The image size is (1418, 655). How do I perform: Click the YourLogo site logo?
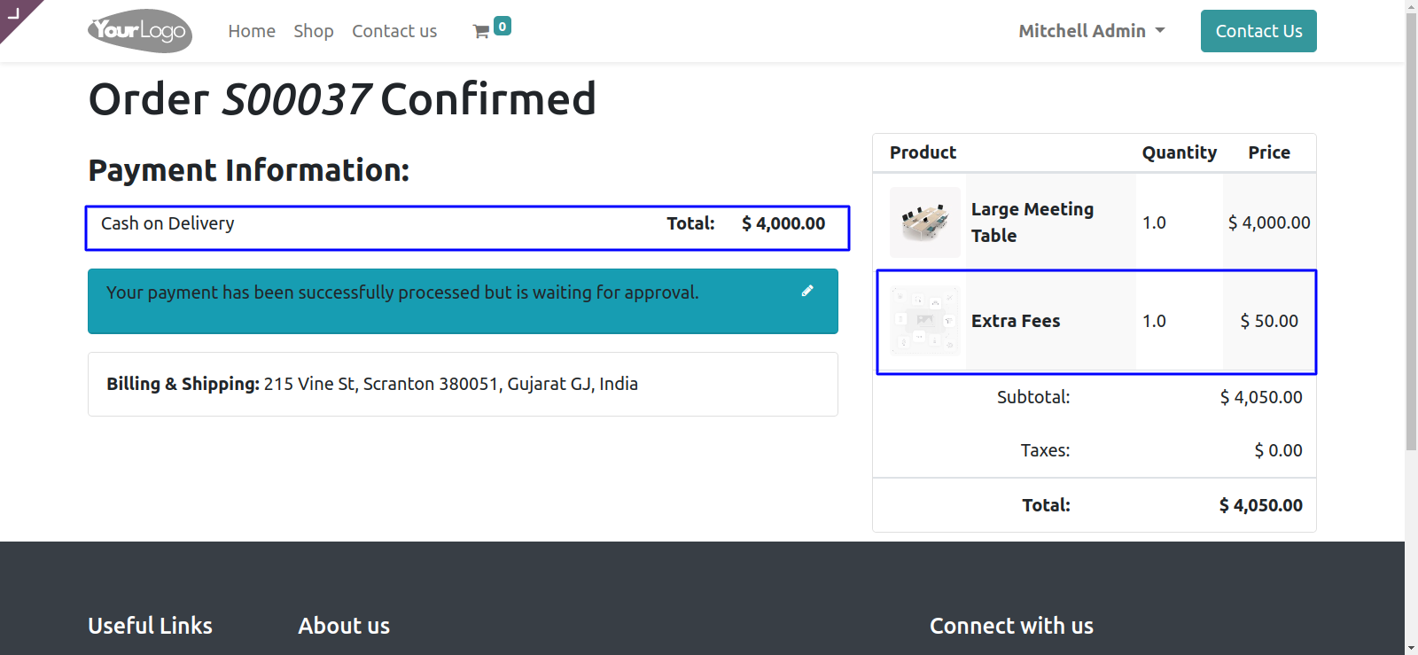[x=140, y=31]
